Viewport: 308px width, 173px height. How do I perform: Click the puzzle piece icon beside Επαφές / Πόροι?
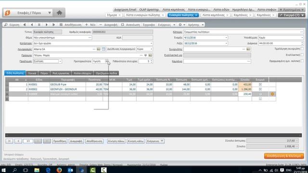[x=59, y=13]
